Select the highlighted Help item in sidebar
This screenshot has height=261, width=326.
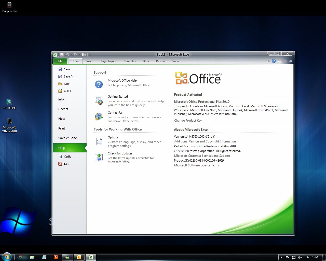point(70,148)
